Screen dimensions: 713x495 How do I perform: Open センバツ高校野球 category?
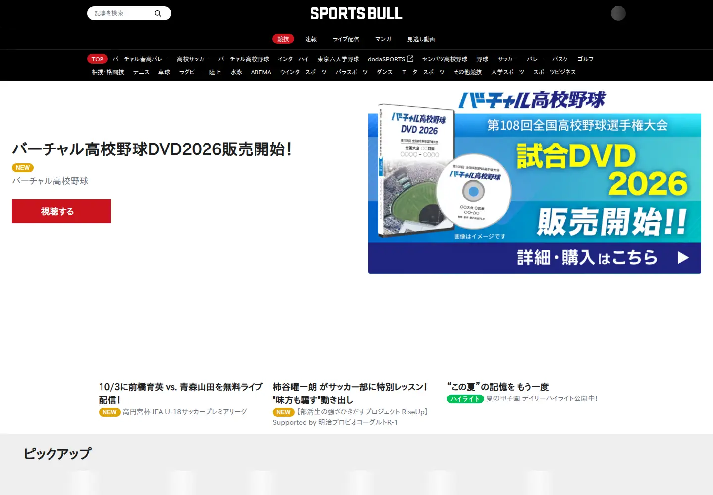click(x=445, y=59)
